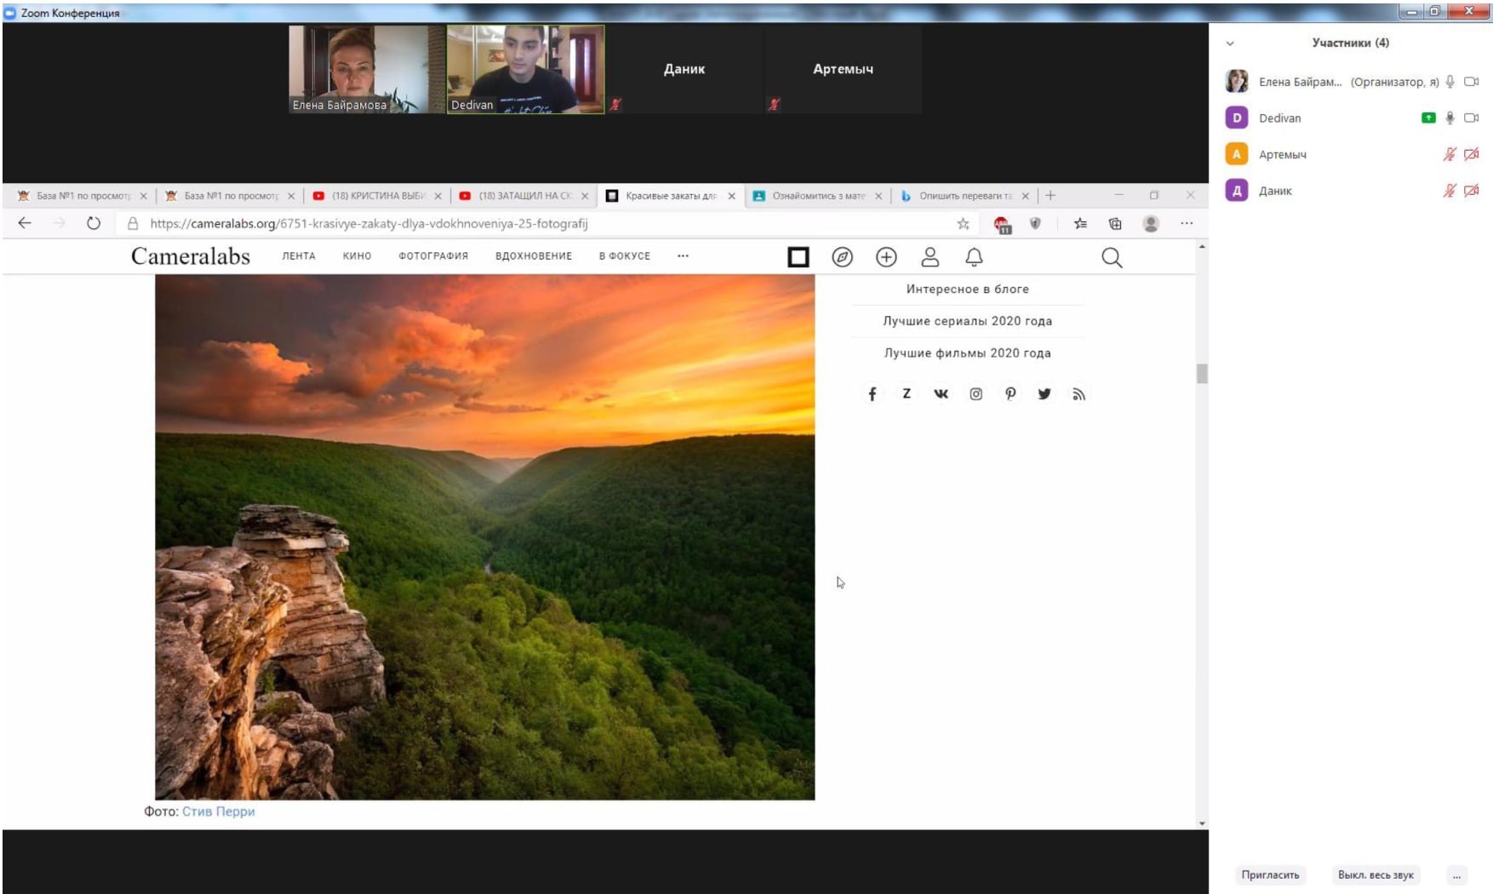Toggle Артемыч's muted microphone in participants
Screen dimensions: 1493x894
point(1450,154)
